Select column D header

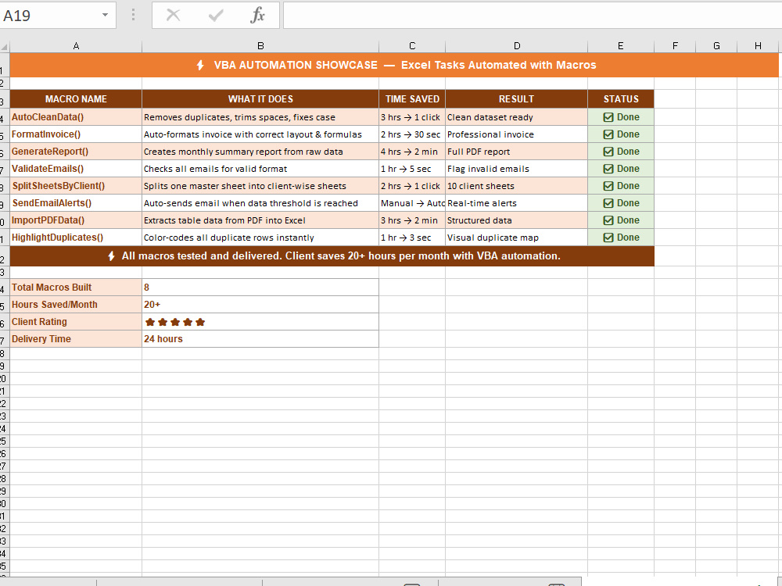click(517, 46)
